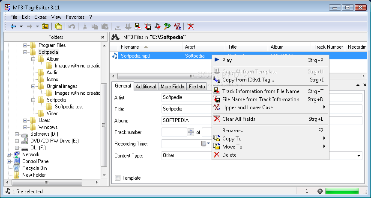This screenshot has width=371, height=198.
Task: Select Track Information from File Name entry
Action: click(270, 91)
